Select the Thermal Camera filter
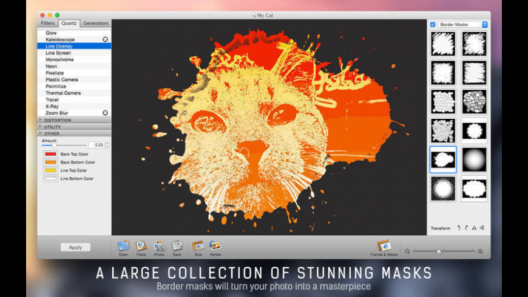Viewport: 528px width, 297px height. 63,93
